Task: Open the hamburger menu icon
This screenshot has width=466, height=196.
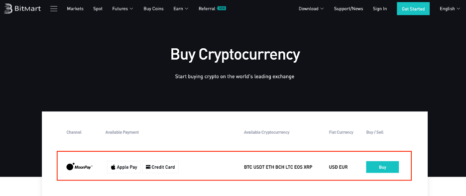Action: (x=54, y=8)
